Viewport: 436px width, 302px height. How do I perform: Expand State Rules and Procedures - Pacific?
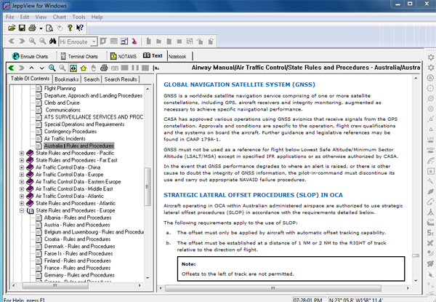[x=22, y=153]
